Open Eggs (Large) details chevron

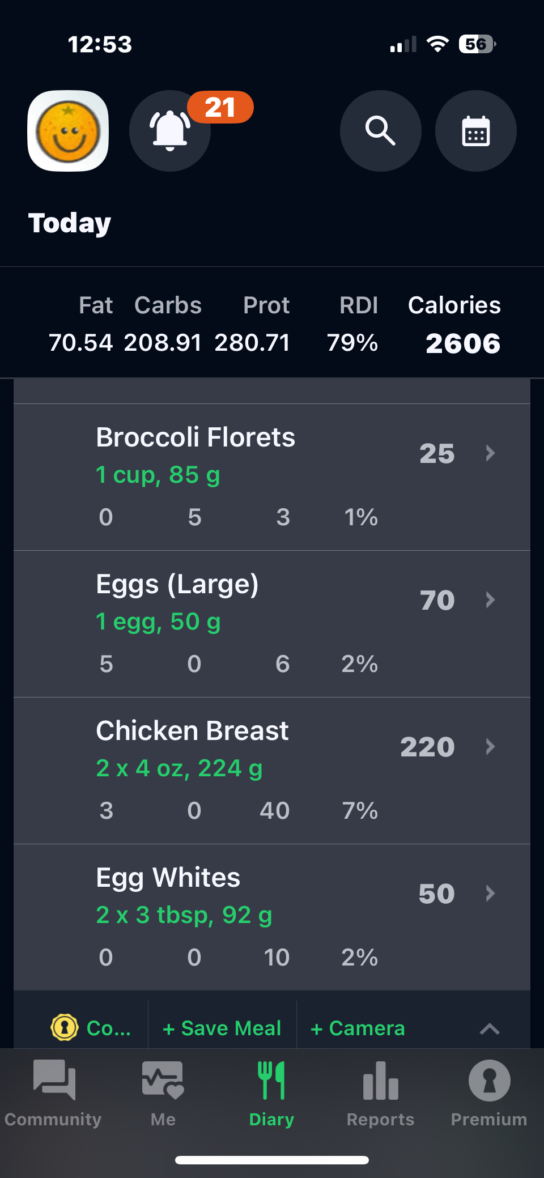tap(490, 599)
